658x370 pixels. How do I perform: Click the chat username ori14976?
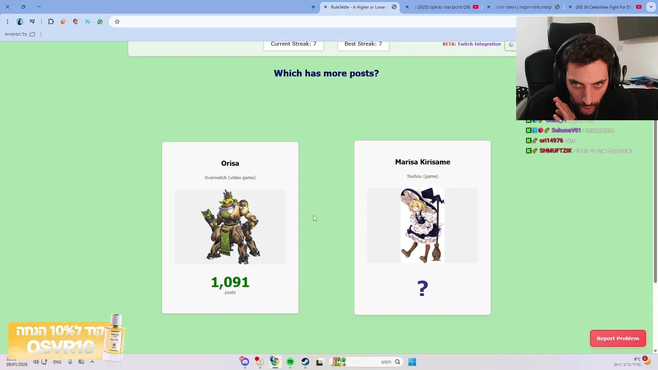click(551, 141)
